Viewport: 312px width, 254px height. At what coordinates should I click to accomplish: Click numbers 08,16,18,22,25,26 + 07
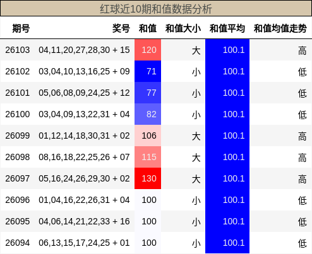tap(84, 157)
